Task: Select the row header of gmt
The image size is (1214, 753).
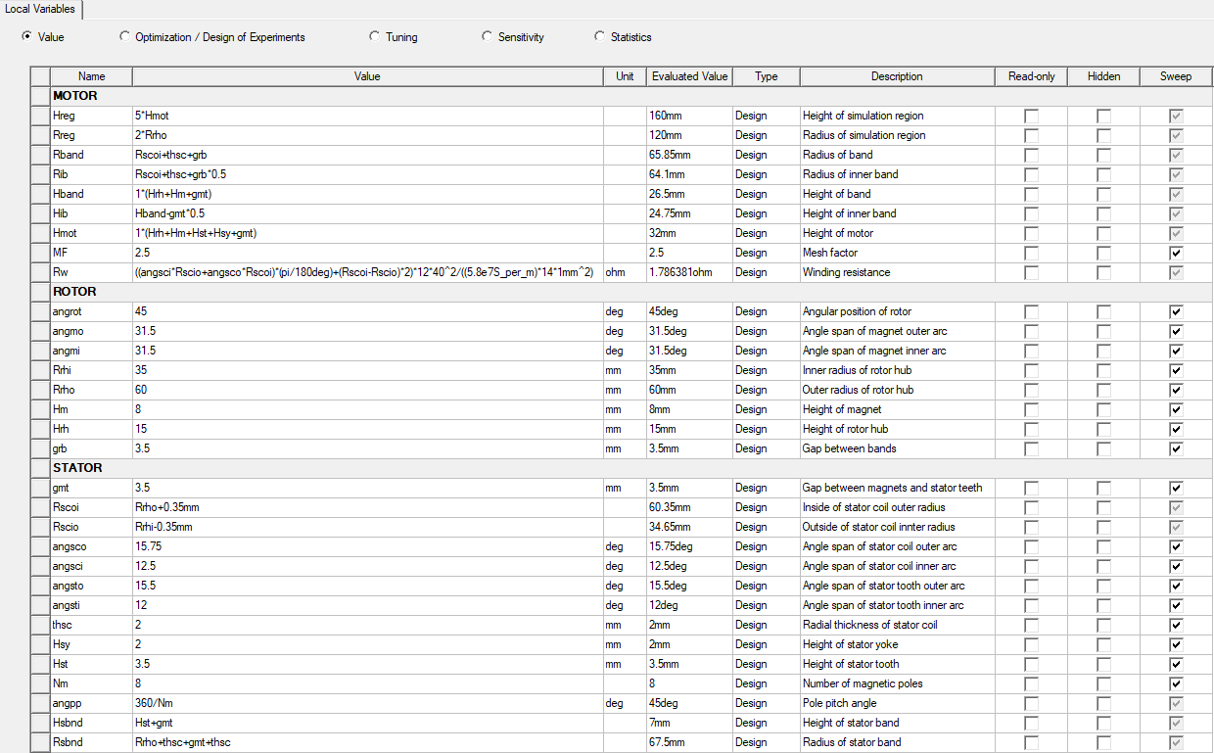Action: click(39, 488)
